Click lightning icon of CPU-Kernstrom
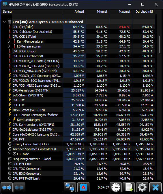163x194 pixels. 10,90
